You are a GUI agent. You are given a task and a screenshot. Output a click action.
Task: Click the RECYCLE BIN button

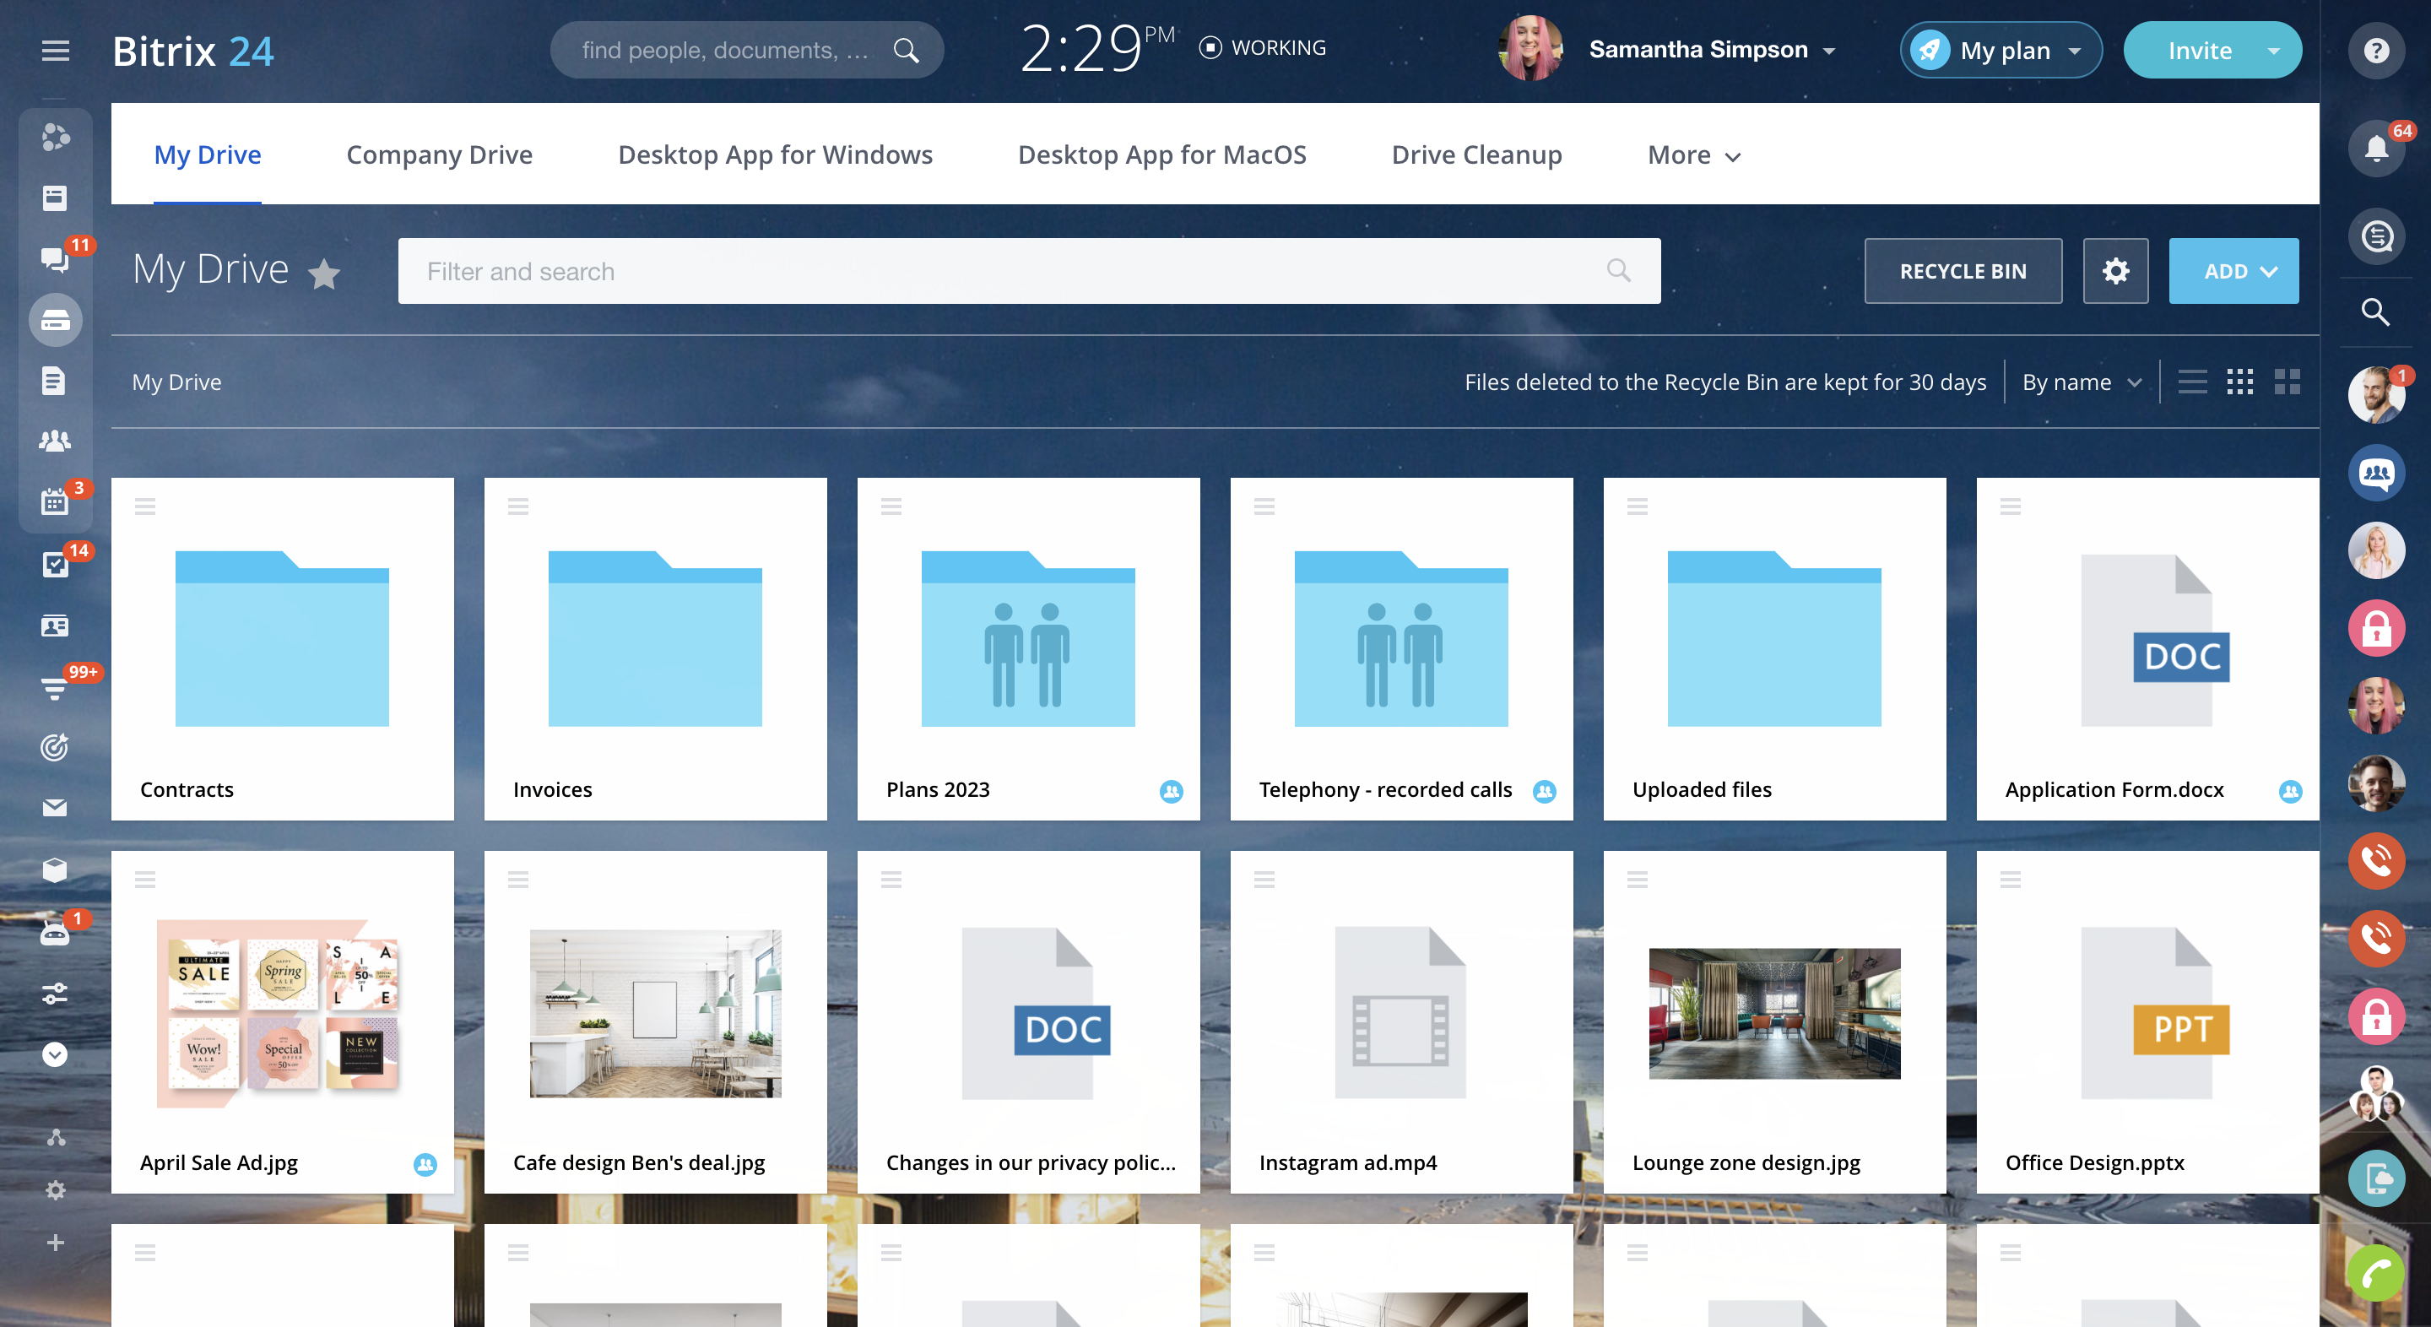point(1962,271)
